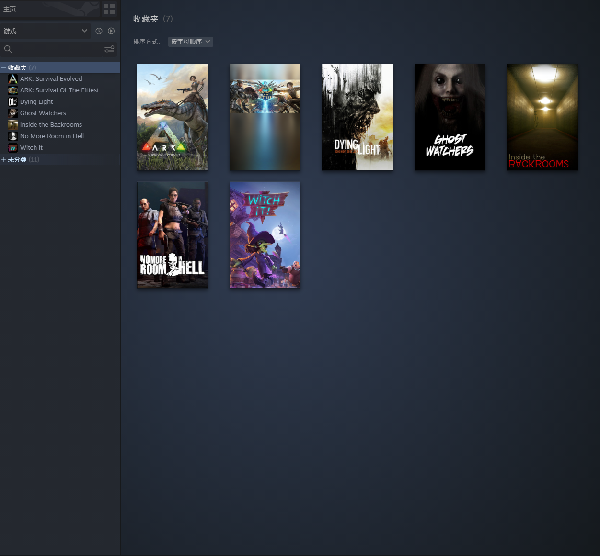Expand the 未分类 category in sidebar
This screenshot has width=600, height=556.
[3, 160]
